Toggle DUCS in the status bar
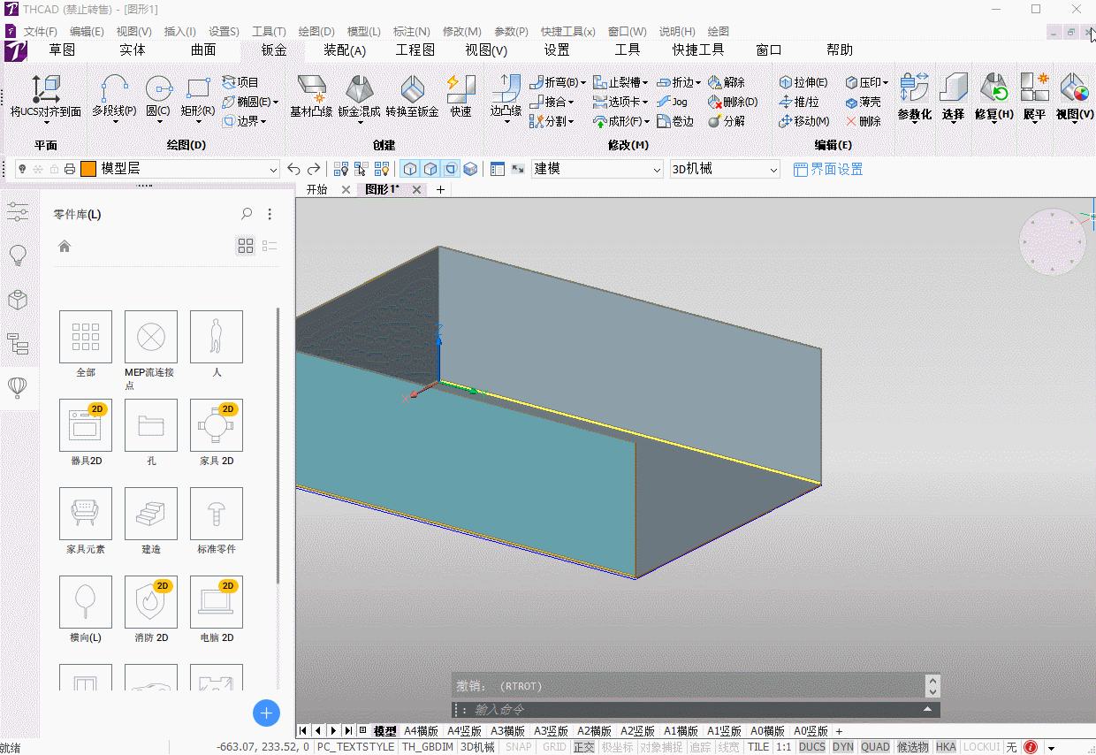This screenshot has height=755, width=1096. point(811,747)
